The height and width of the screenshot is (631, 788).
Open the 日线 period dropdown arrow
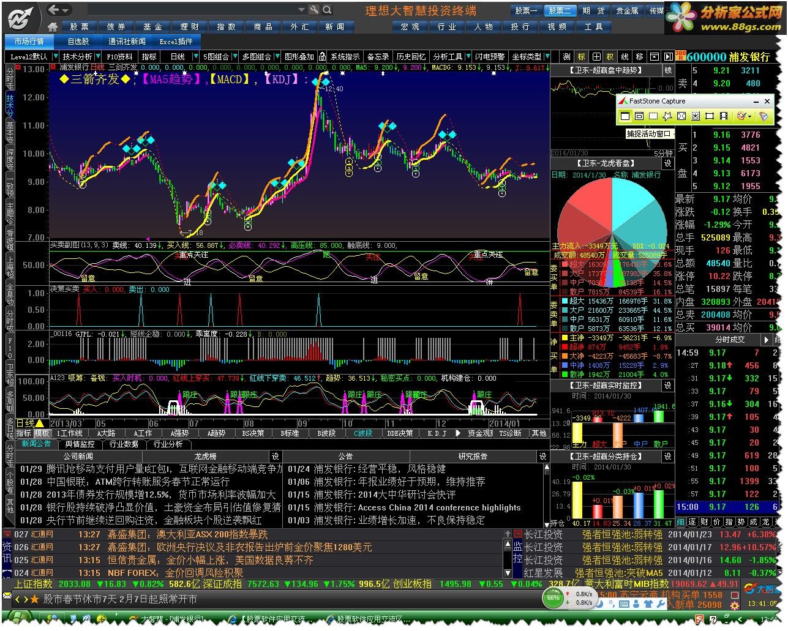pos(195,56)
